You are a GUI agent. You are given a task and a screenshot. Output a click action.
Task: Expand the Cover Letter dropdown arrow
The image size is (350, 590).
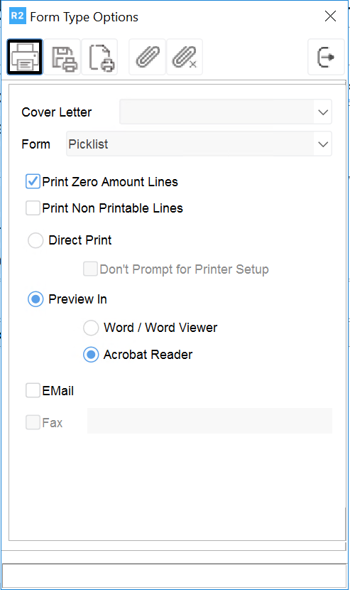[x=323, y=112]
